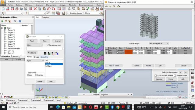
Task: Open the Objet dropdown in Sélection dialog
Action: pos(34,45)
